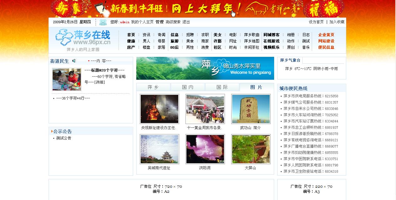Open the 母婴 navigation link

pos(161,41)
